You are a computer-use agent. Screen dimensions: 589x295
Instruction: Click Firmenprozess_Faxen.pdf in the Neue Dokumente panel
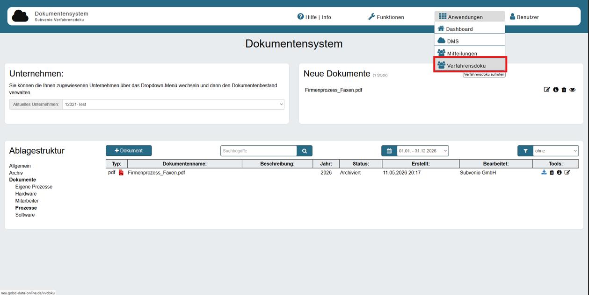tap(334, 90)
